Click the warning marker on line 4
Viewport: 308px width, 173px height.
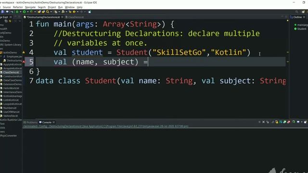(24, 52)
